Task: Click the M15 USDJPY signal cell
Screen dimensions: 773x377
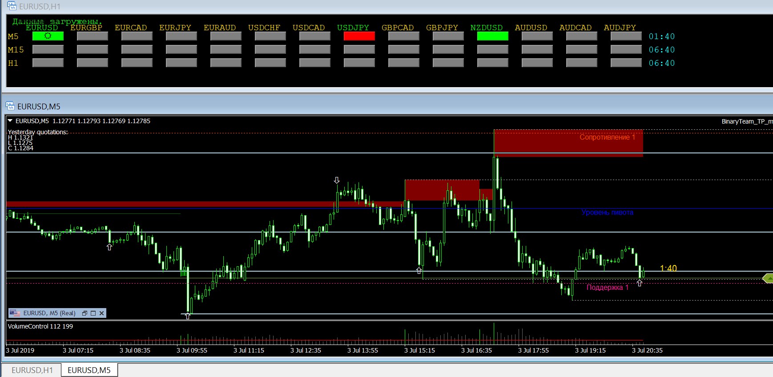Action: pyautogui.click(x=359, y=49)
